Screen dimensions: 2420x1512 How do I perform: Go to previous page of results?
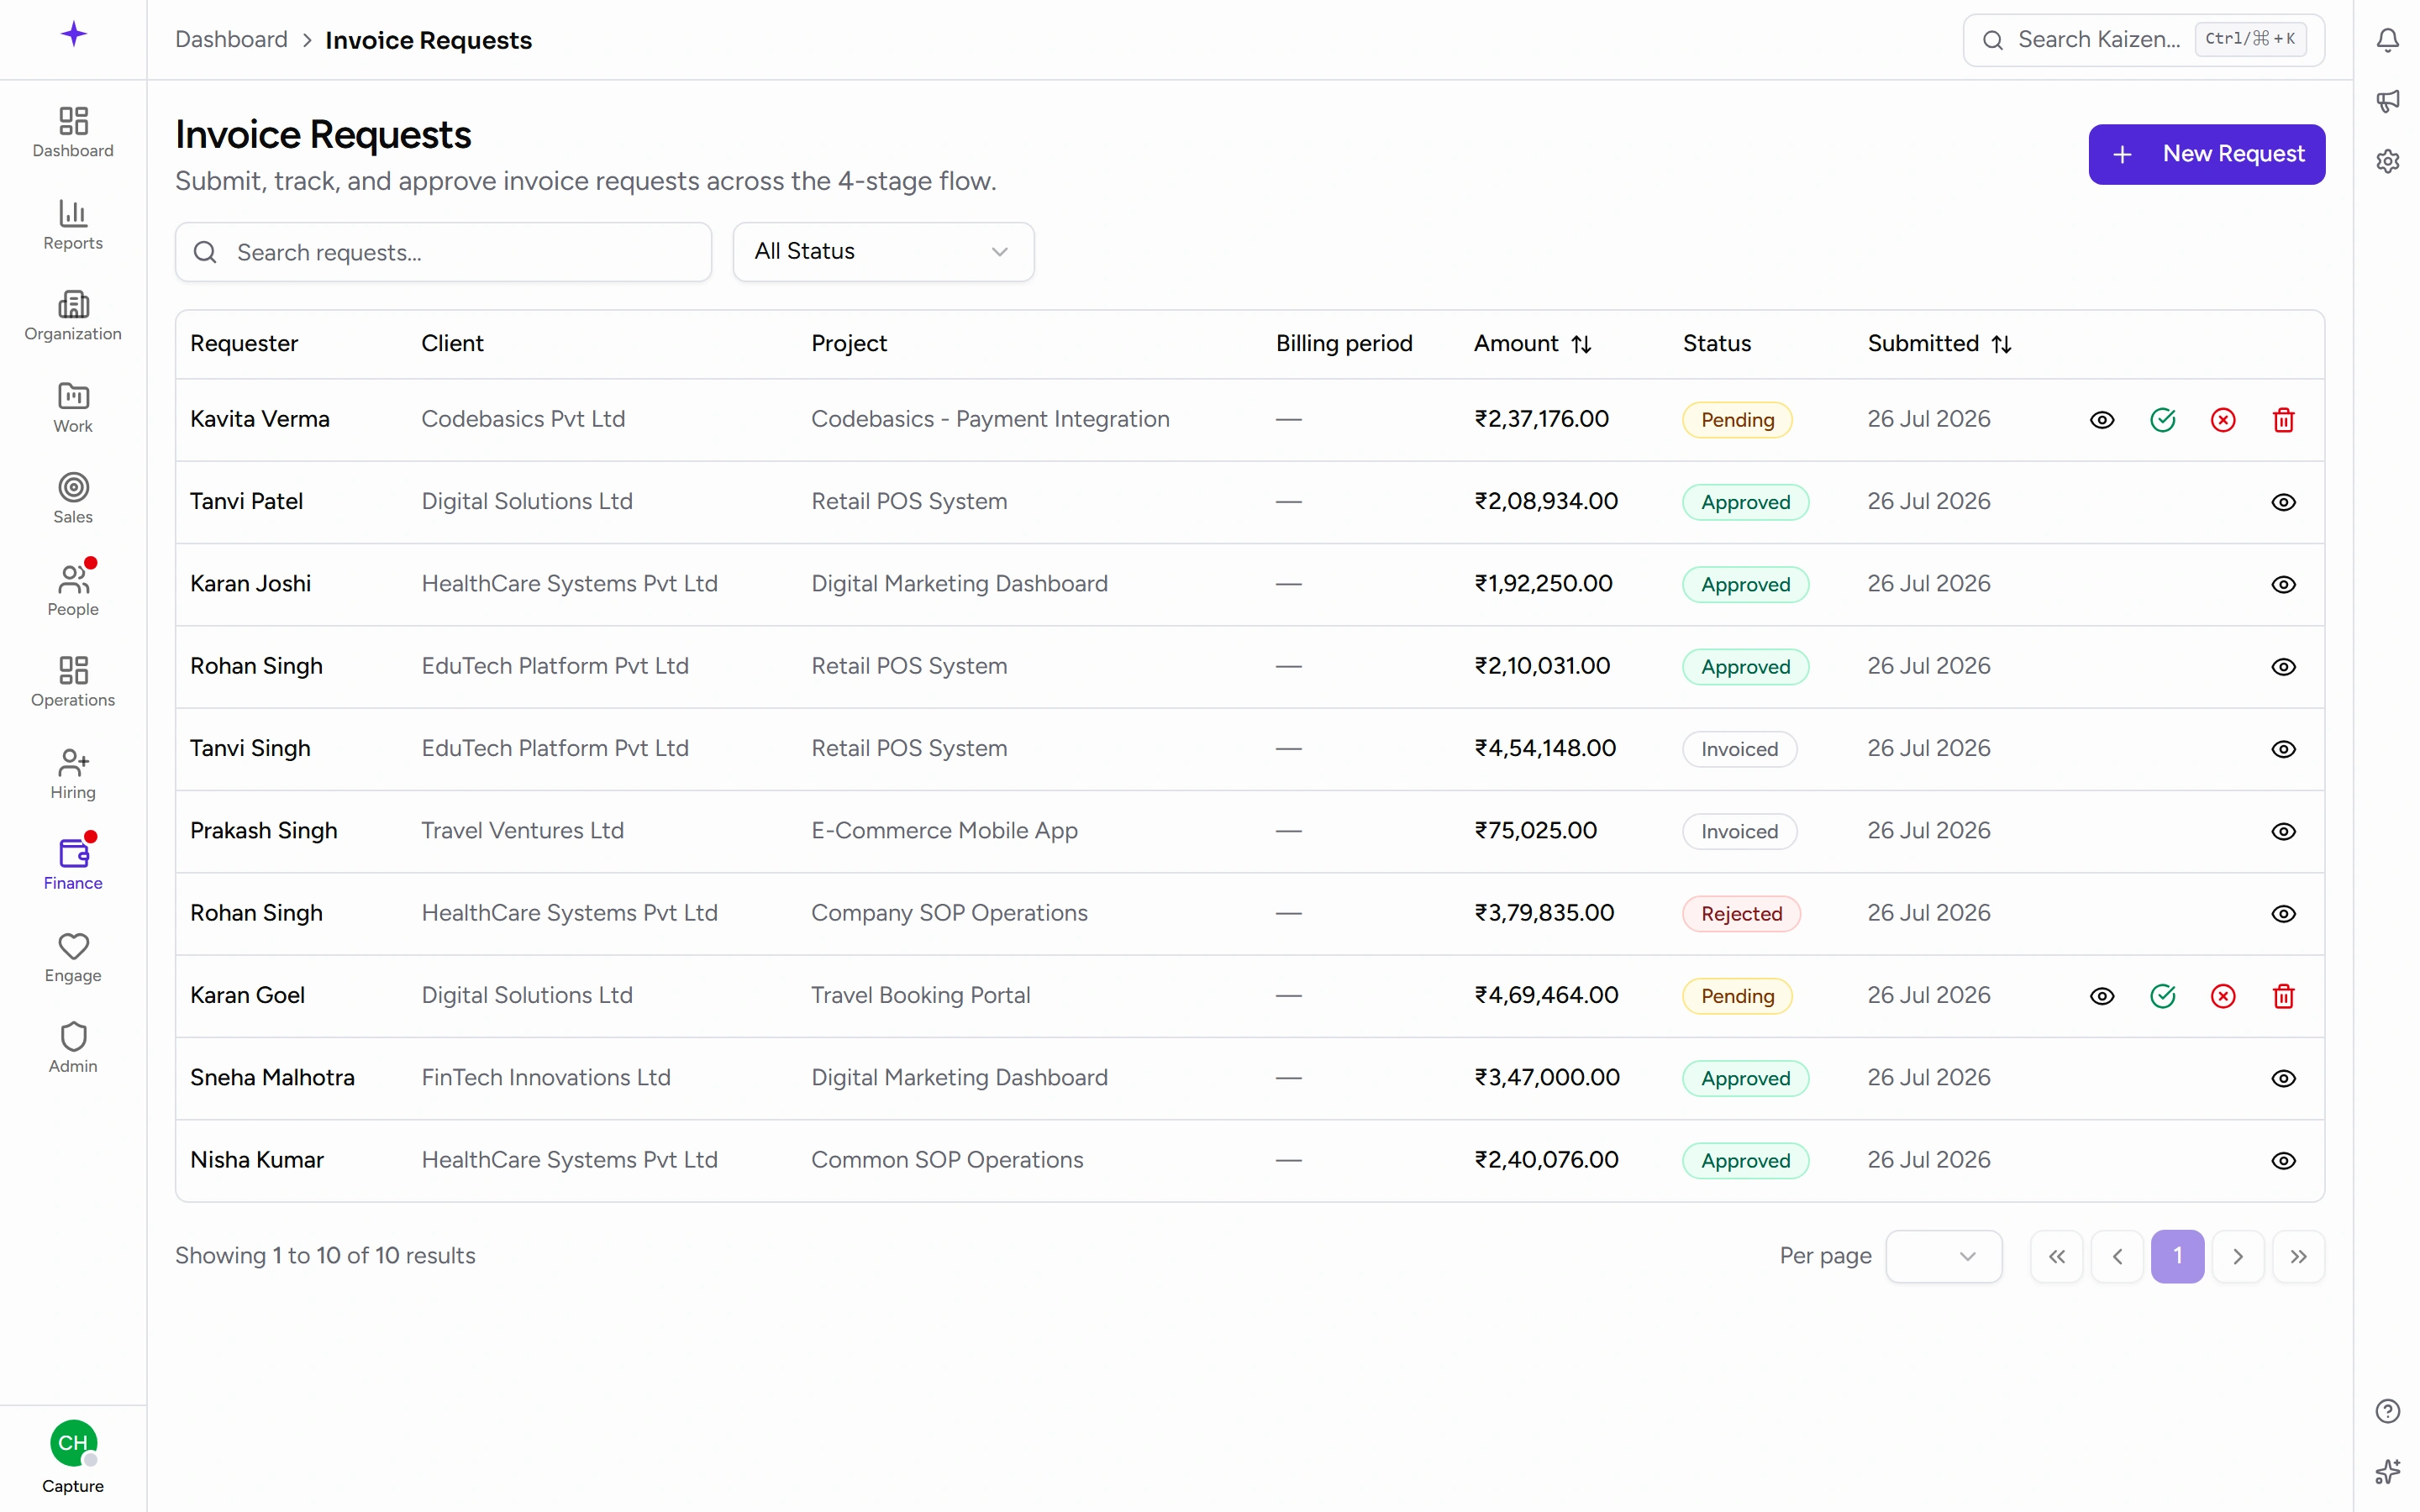(2117, 1256)
